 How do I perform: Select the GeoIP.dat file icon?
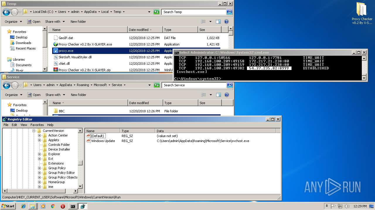[x=56, y=38]
